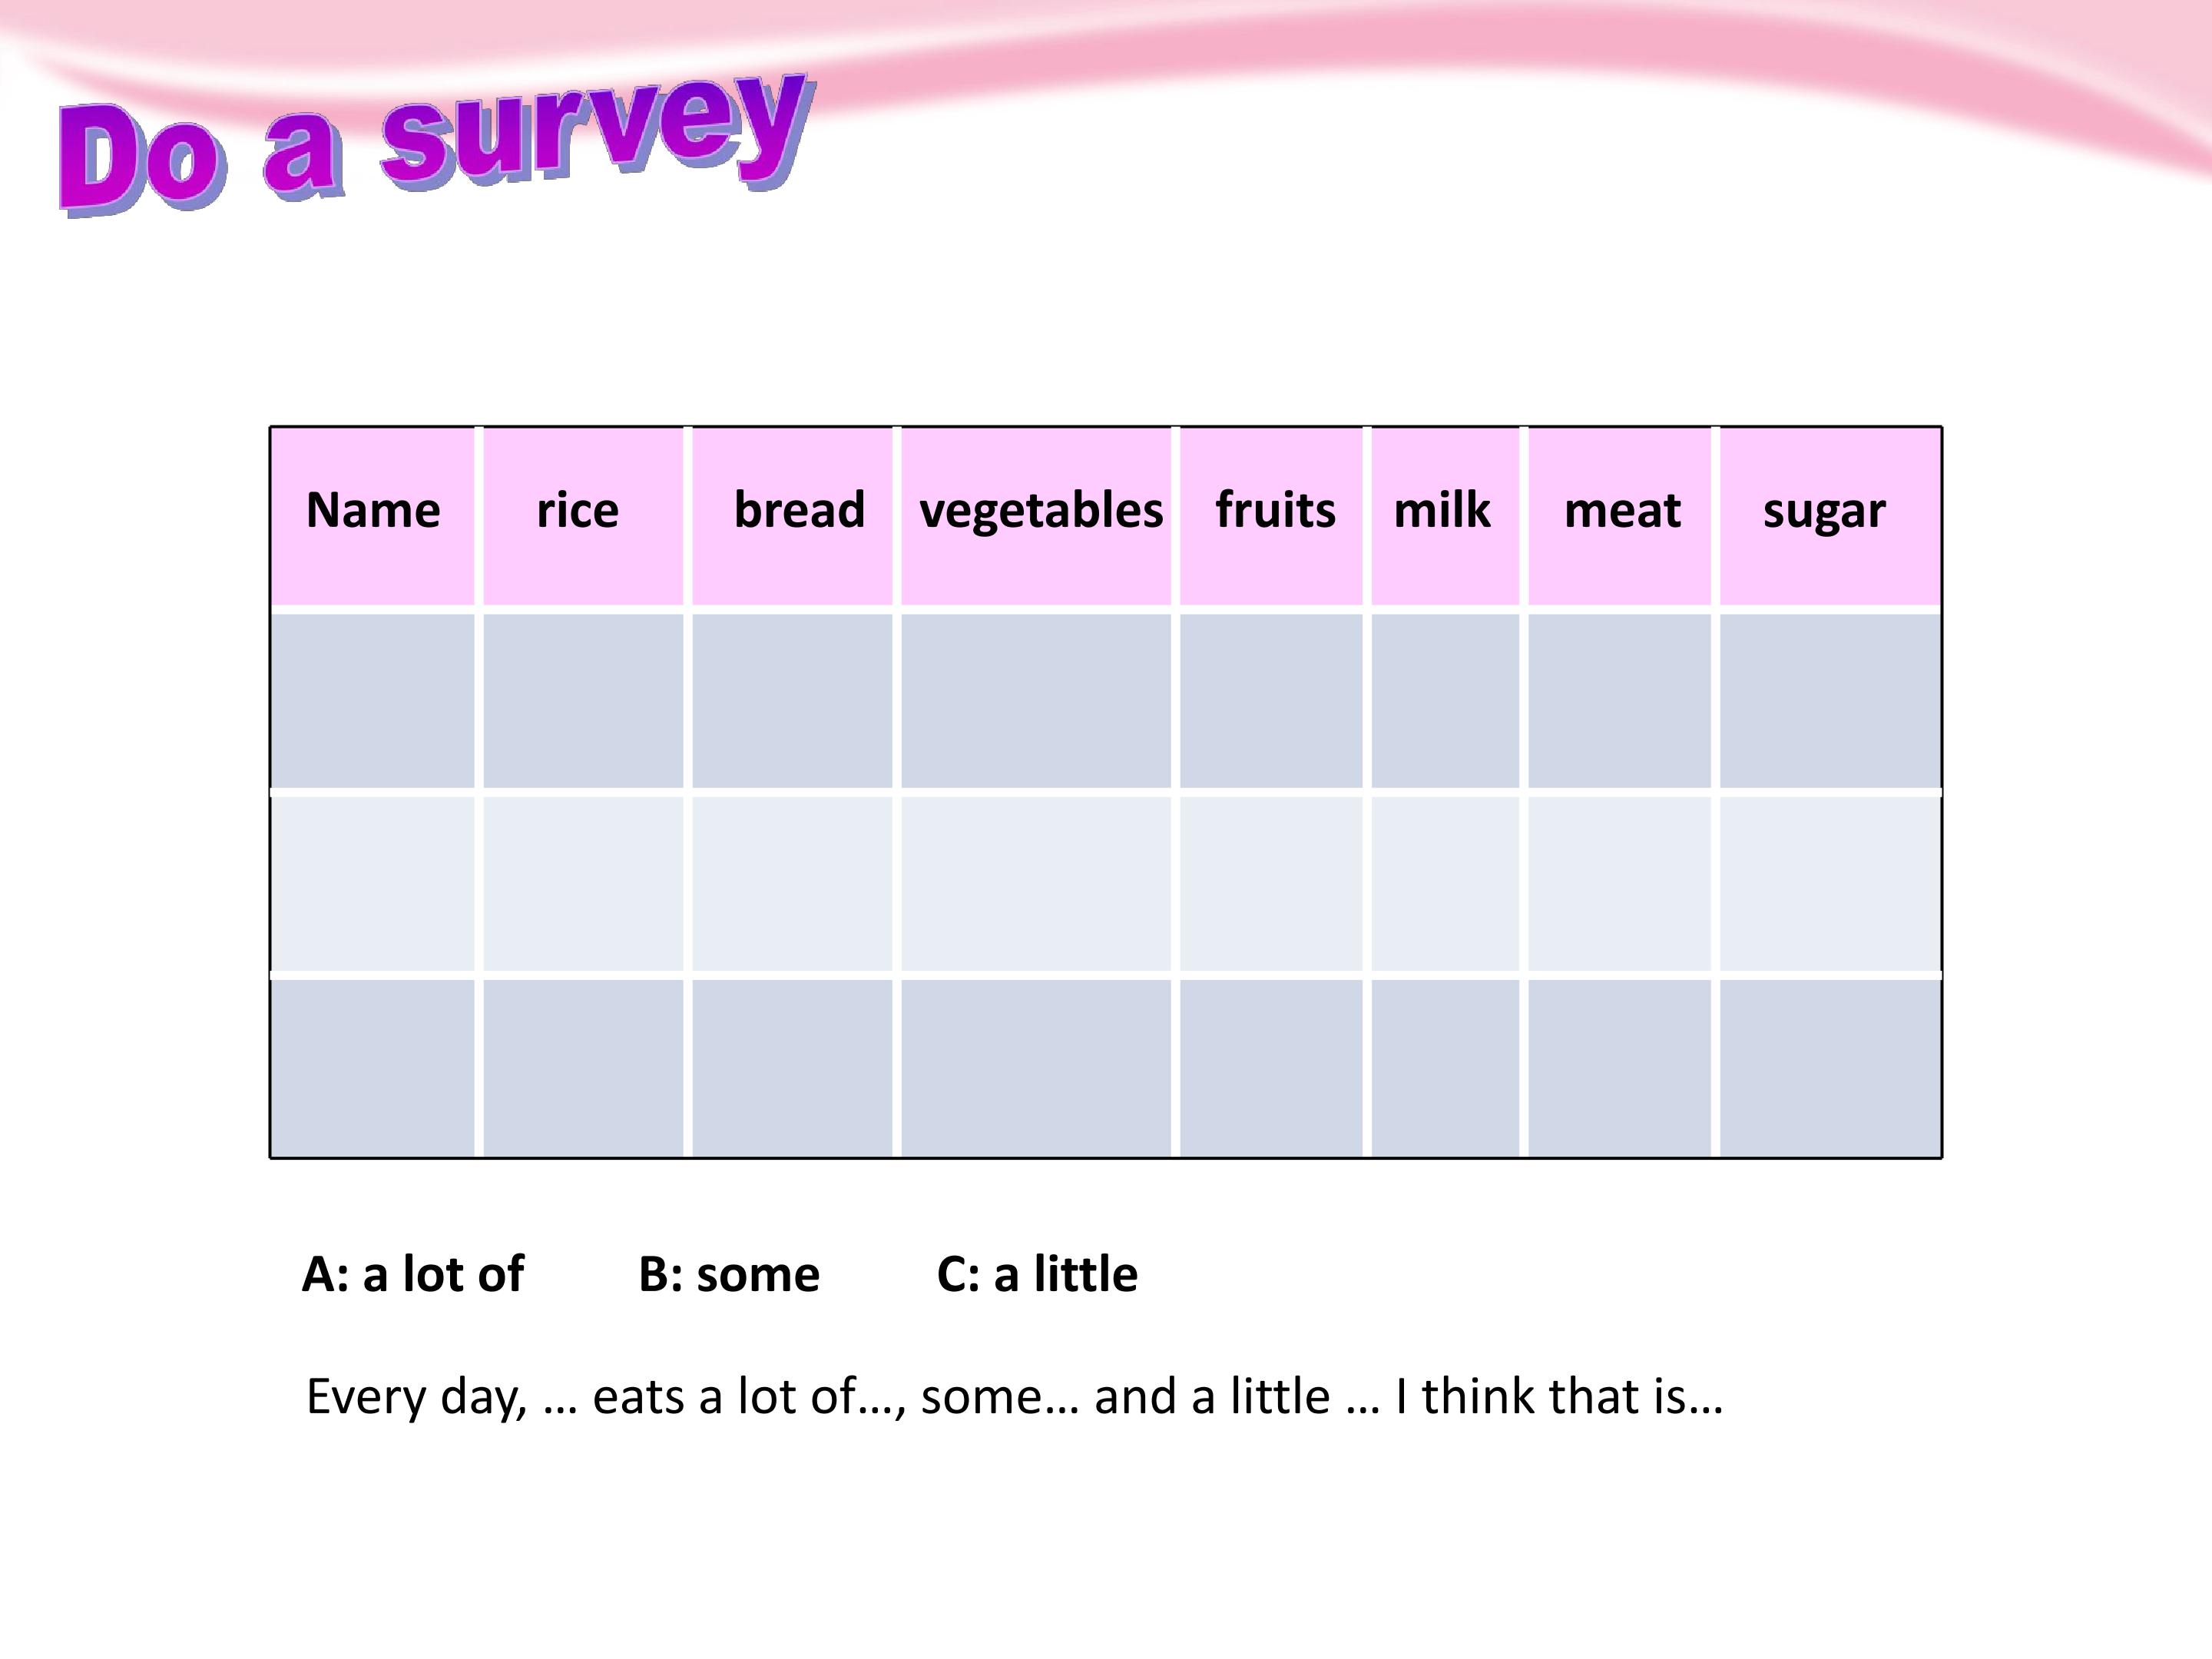Select the fruits header cell

pos(1271,516)
